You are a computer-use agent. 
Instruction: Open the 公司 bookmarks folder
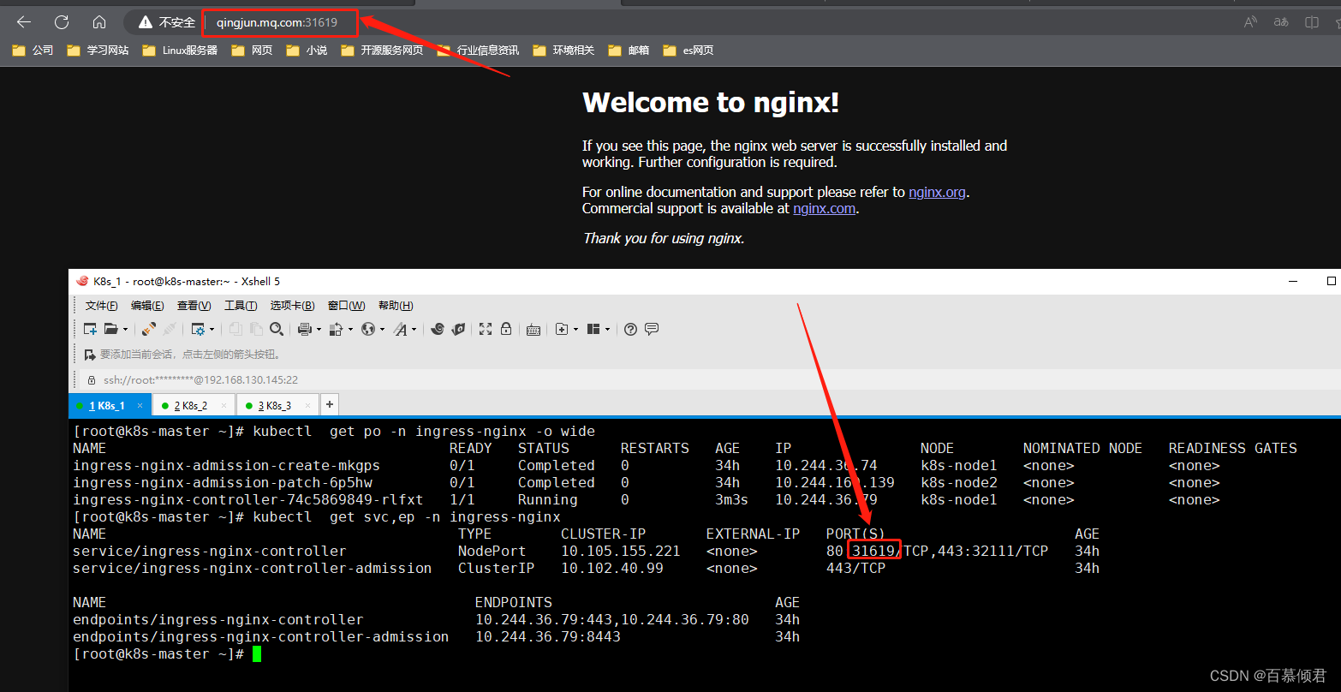(33, 51)
